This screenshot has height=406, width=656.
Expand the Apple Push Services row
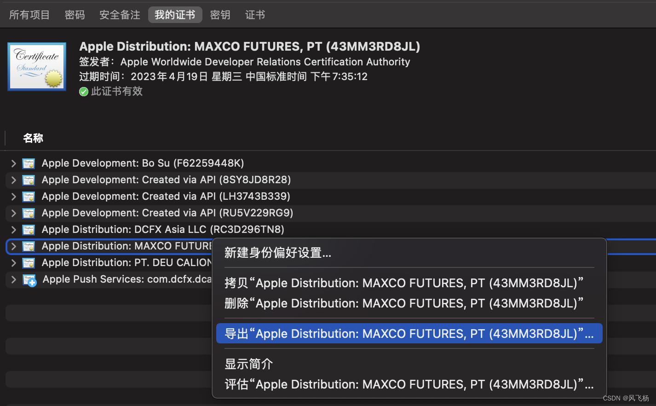(13, 279)
